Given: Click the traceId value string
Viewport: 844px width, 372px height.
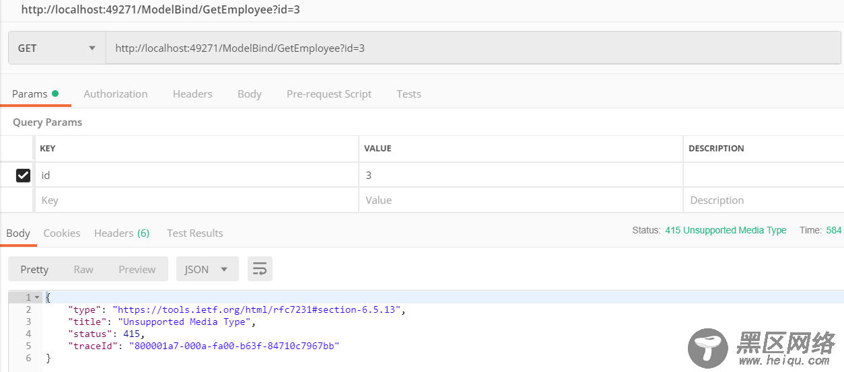Looking at the screenshot, I should (x=234, y=346).
